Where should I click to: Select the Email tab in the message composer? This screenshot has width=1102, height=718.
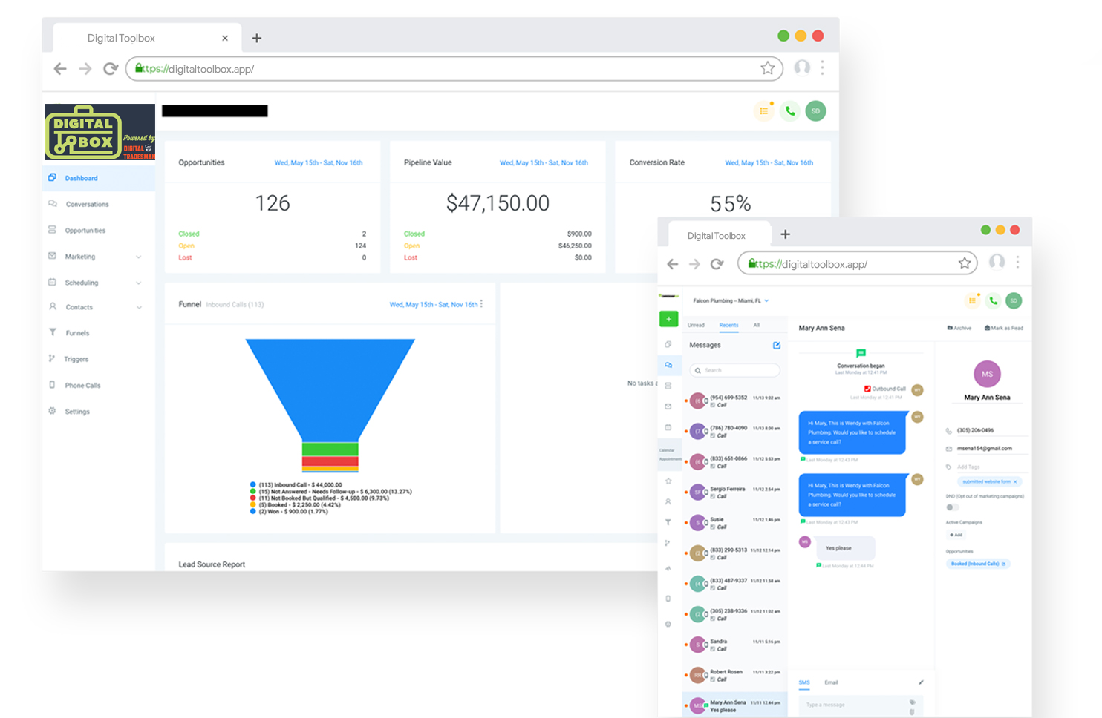[x=831, y=682]
